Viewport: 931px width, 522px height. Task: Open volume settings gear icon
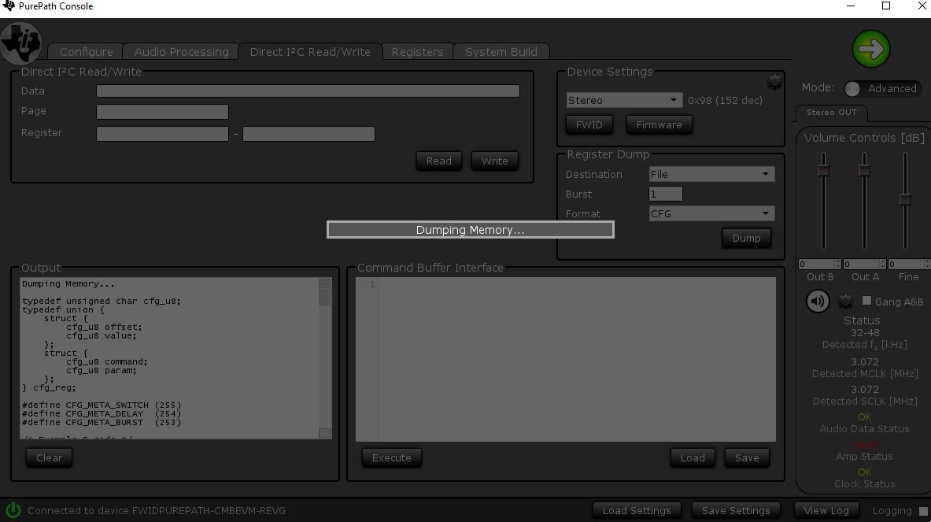click(x=845, y=302)
